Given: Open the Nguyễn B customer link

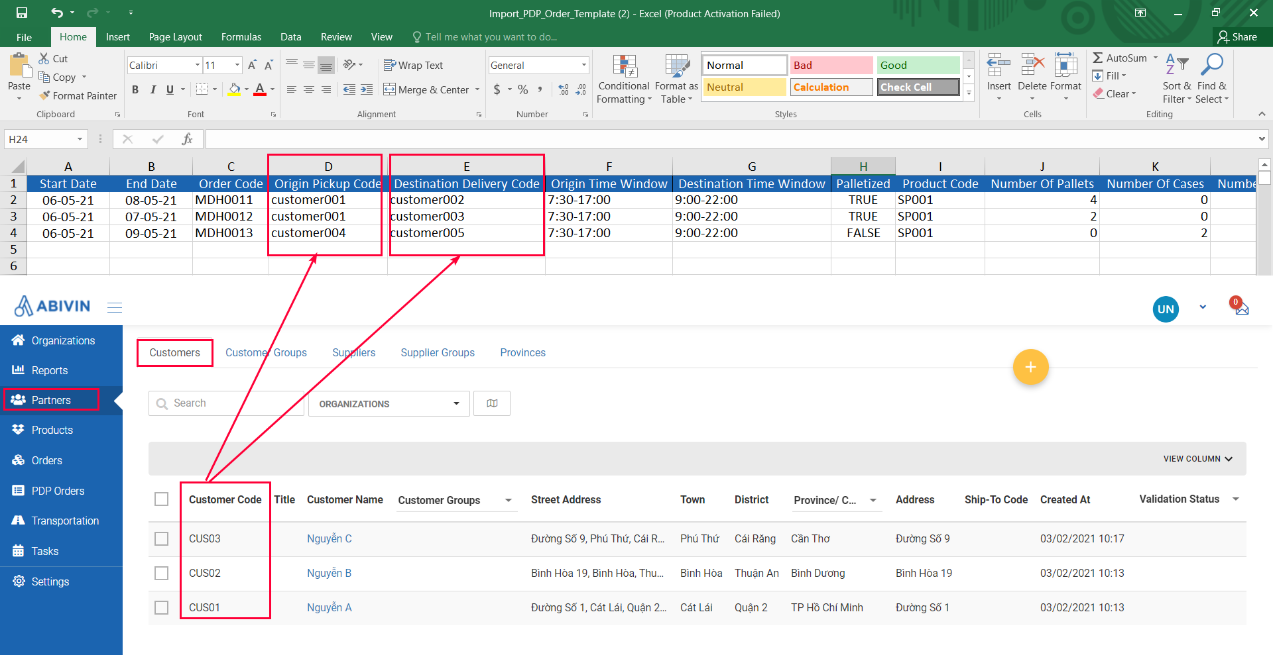Looking at the screenshot, I should (329, 573).
